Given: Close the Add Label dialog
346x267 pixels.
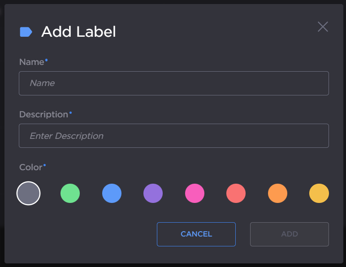Looking at the screenshot, I should [x=323, y=27].
